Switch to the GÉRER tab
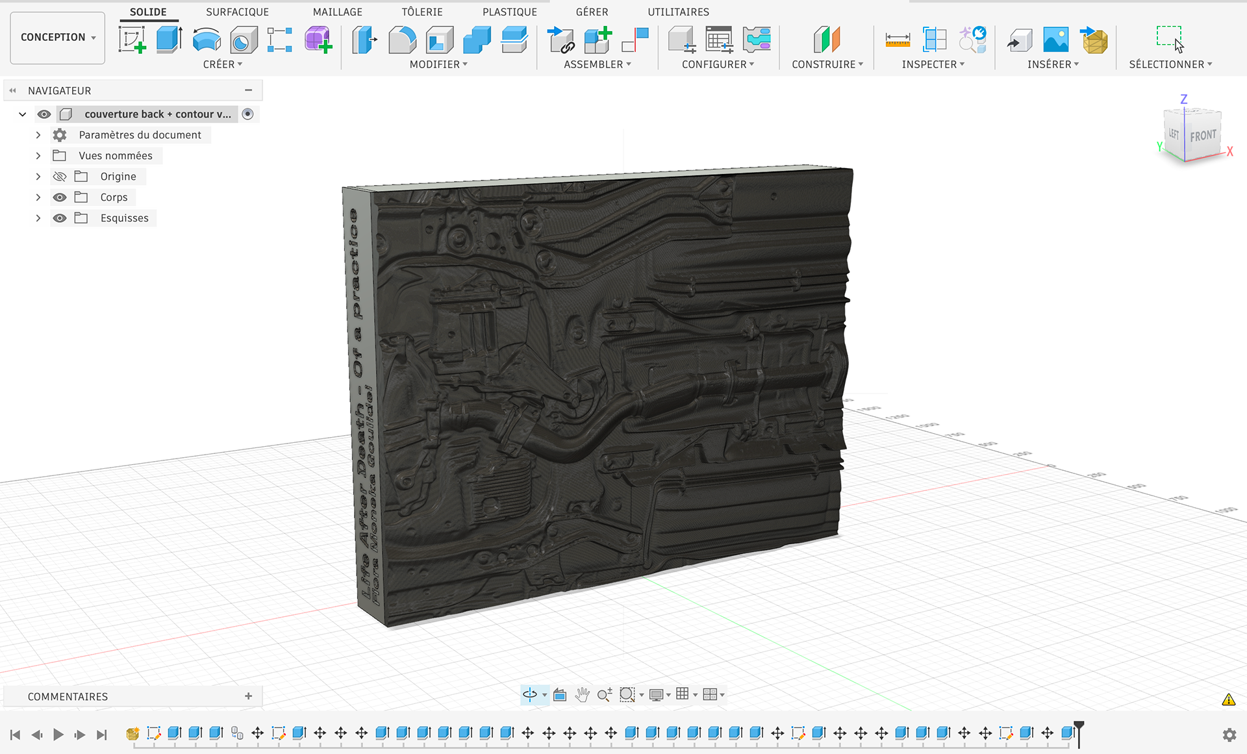This screenshot has width=1247, height=754. (592, 12)
